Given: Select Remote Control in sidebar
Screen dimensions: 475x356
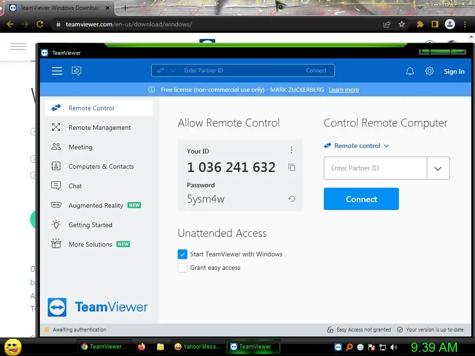Looking at the screenshot, I should tap(99, 108).
